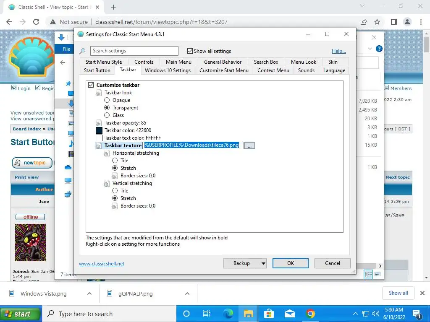Screen dimensions: 430x322
Task: Select Tile under Horizontal stretching
Action: click(115, 161)
